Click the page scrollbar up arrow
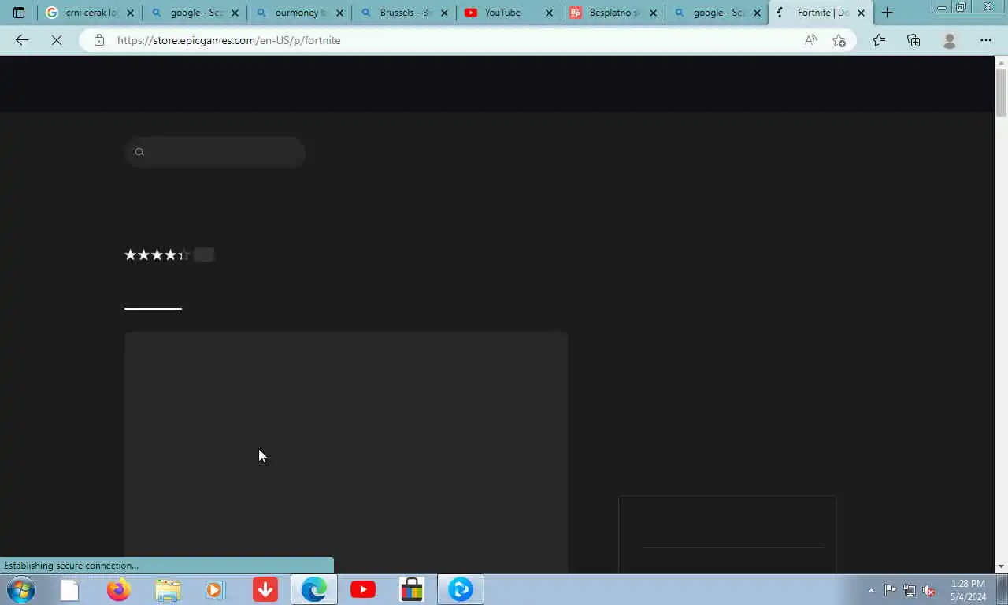1008x605 pixels. 1001,62
